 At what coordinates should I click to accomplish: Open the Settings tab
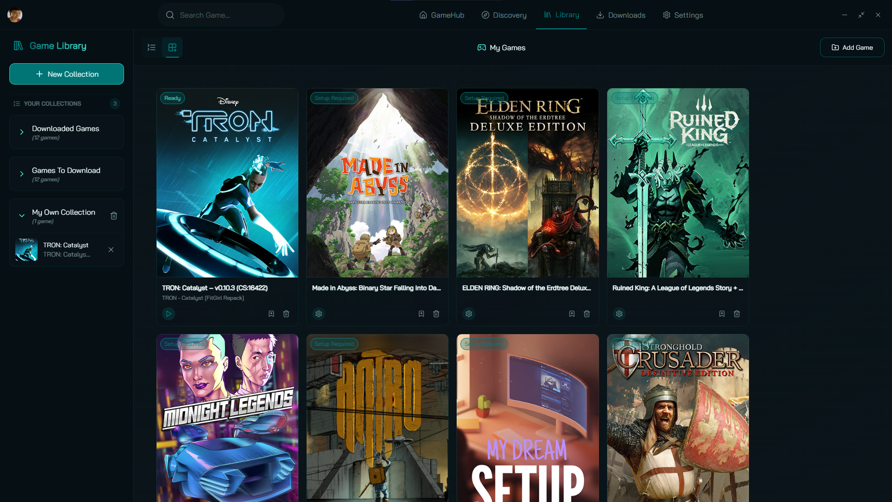coord(682,15)
